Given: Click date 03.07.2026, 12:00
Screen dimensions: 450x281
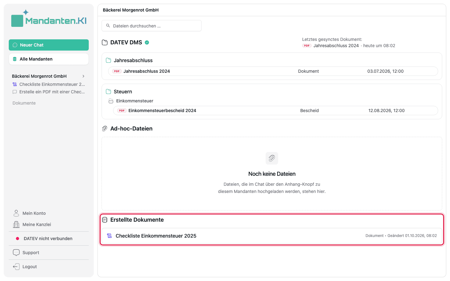Looking at the screenshot, I should pyautogui.click(x=385, y=71).
